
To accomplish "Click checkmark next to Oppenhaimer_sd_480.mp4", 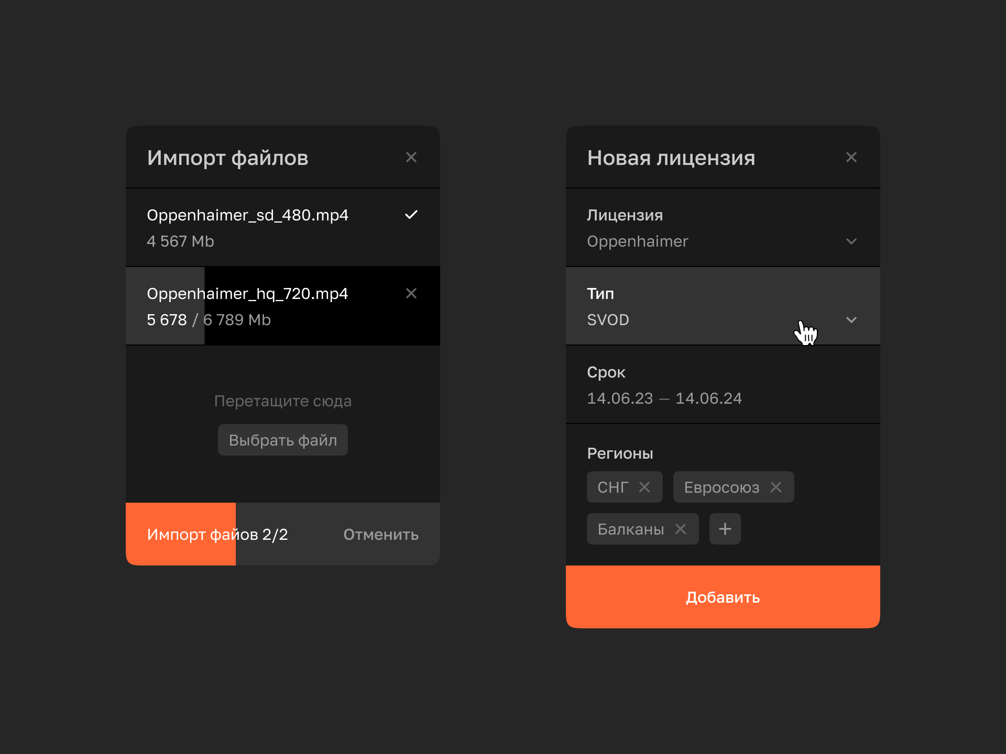I will coord(411,215).
